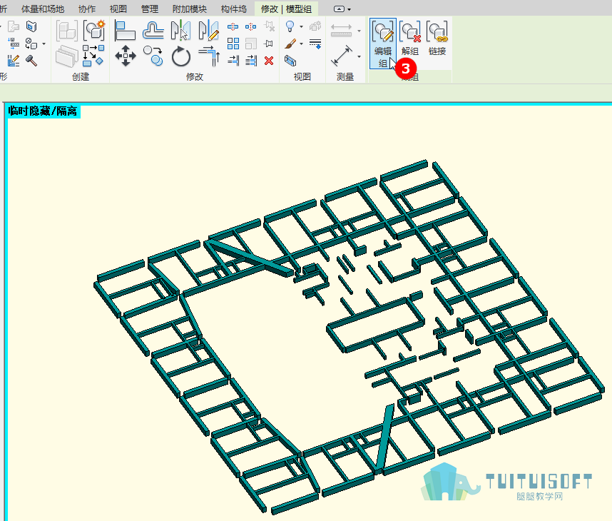Image resolution: width=612 pixels, height=521 pixels.
Task: Click the Override Graphics paintbrush icon
Action: 290,44
